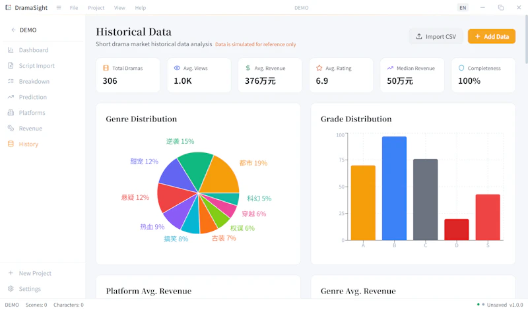
Task: Click the Completeness value 100%
Action: pyautogui.click(x=469, y=80)
